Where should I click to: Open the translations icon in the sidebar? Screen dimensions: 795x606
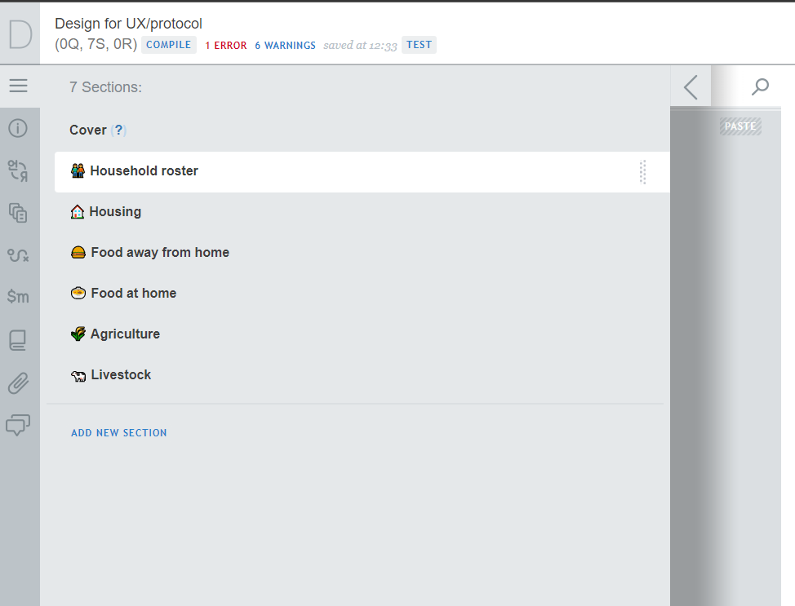click(18, 170)
